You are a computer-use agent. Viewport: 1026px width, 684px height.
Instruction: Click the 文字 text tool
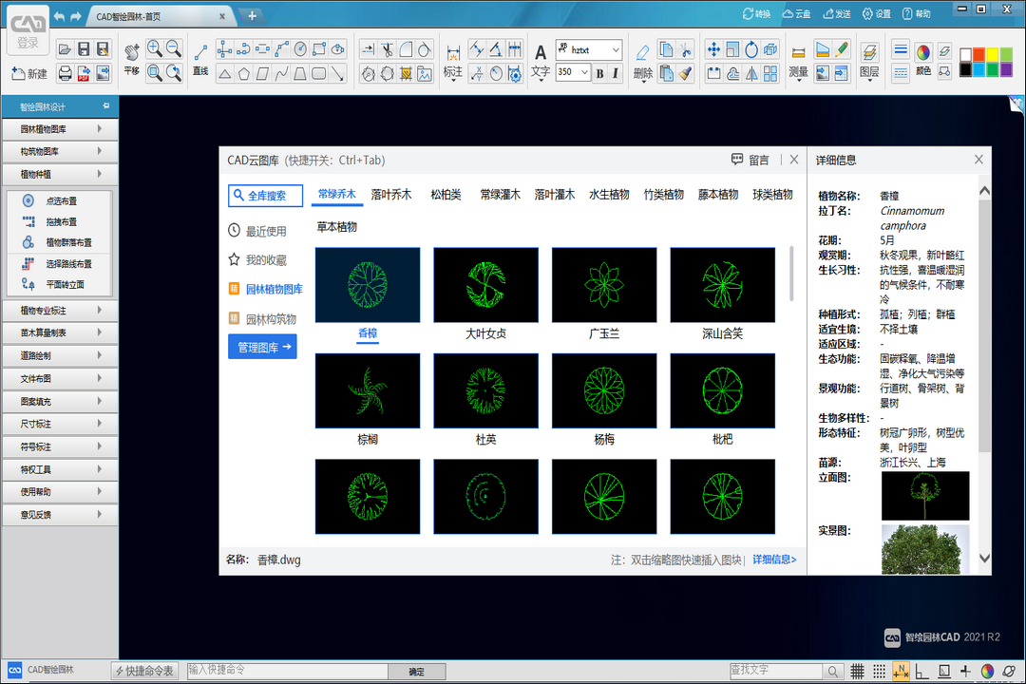click(540, 59)
